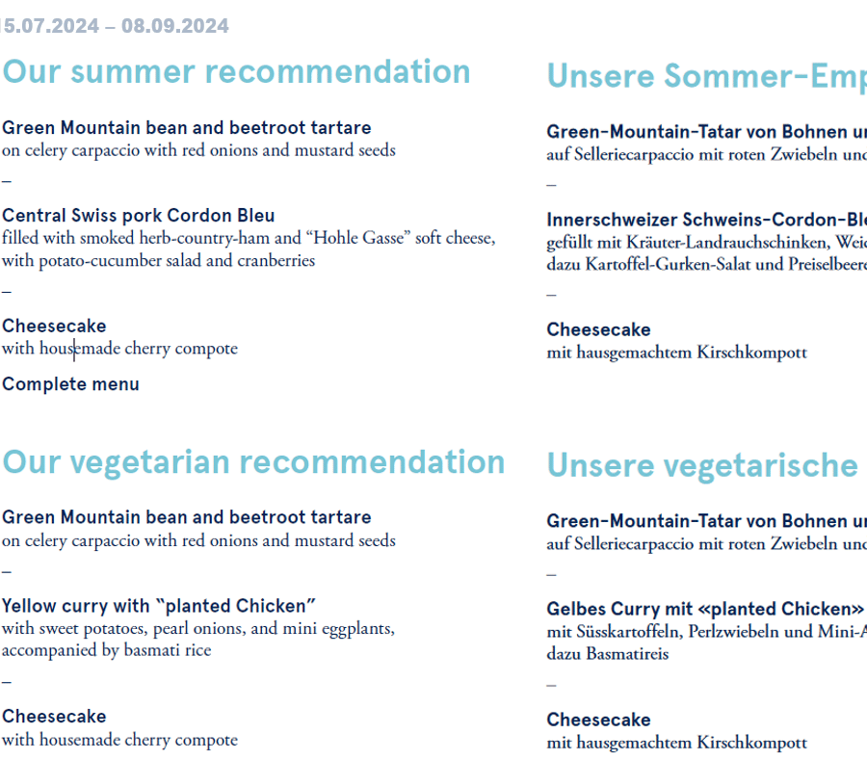Viewport: 867px width, 760px height.
Task: Click the "Innerschweizer Schweins-Cordon-Bleu" title
Action: pos(707,220)
